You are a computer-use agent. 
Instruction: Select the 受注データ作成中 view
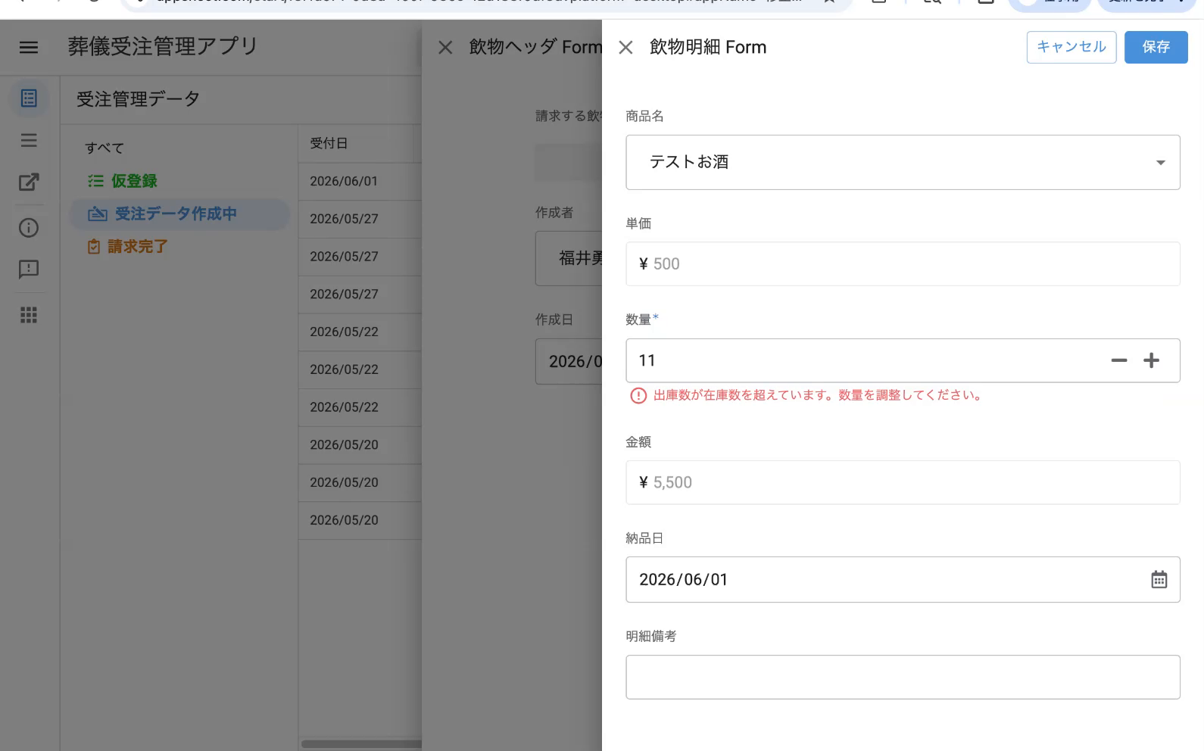tap(179, 214)
